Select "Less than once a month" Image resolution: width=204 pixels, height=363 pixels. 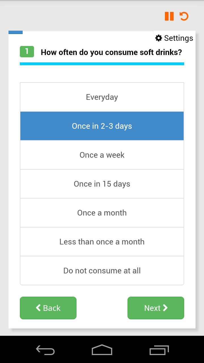tap(102, 242)
